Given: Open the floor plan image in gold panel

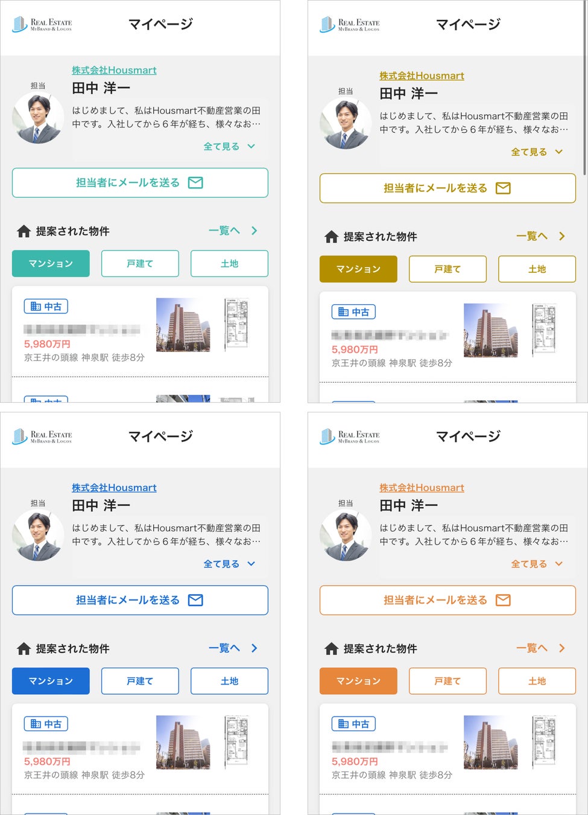Looking at the screenshot, I should [544, 330].
